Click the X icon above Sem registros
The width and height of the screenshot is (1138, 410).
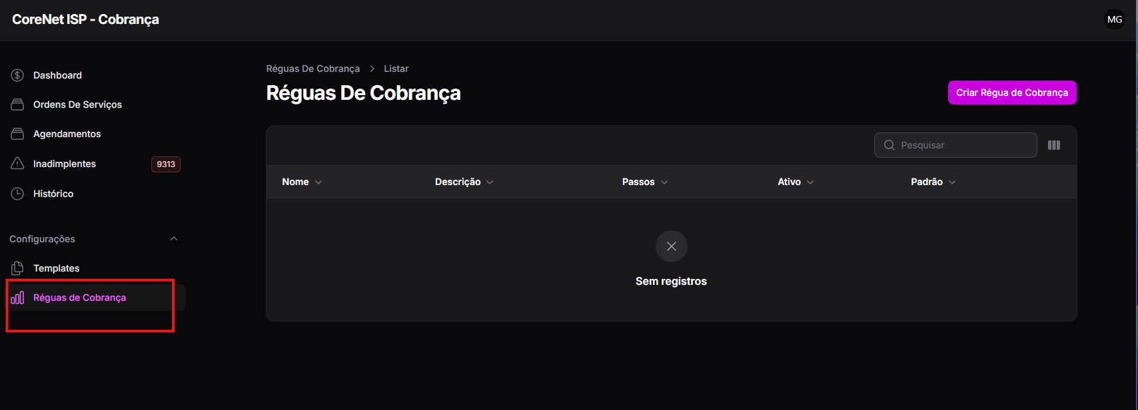click(672, 246)
